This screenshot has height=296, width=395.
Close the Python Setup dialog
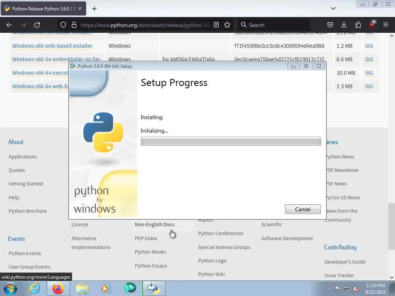319,66
